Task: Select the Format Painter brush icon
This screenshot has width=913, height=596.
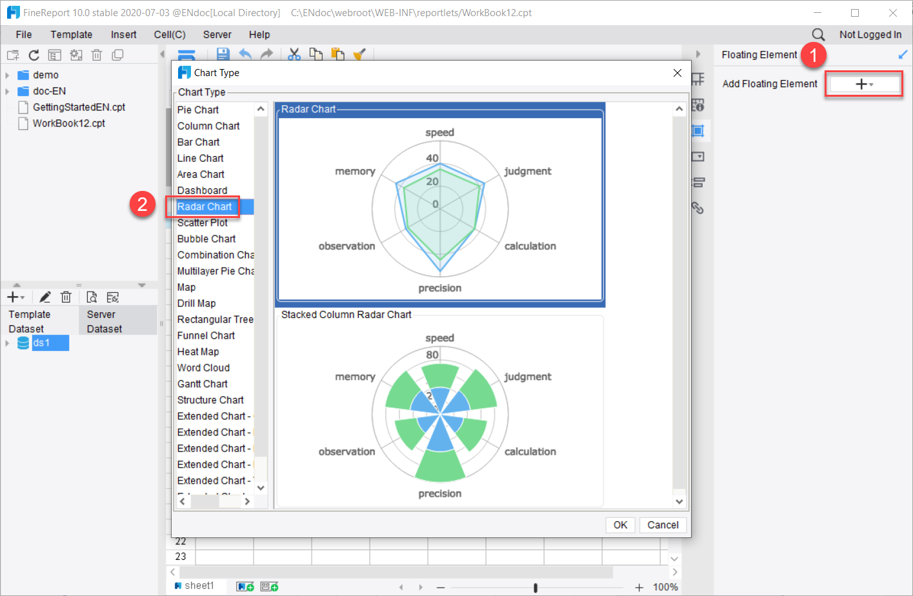Action: tap(359, 54)
